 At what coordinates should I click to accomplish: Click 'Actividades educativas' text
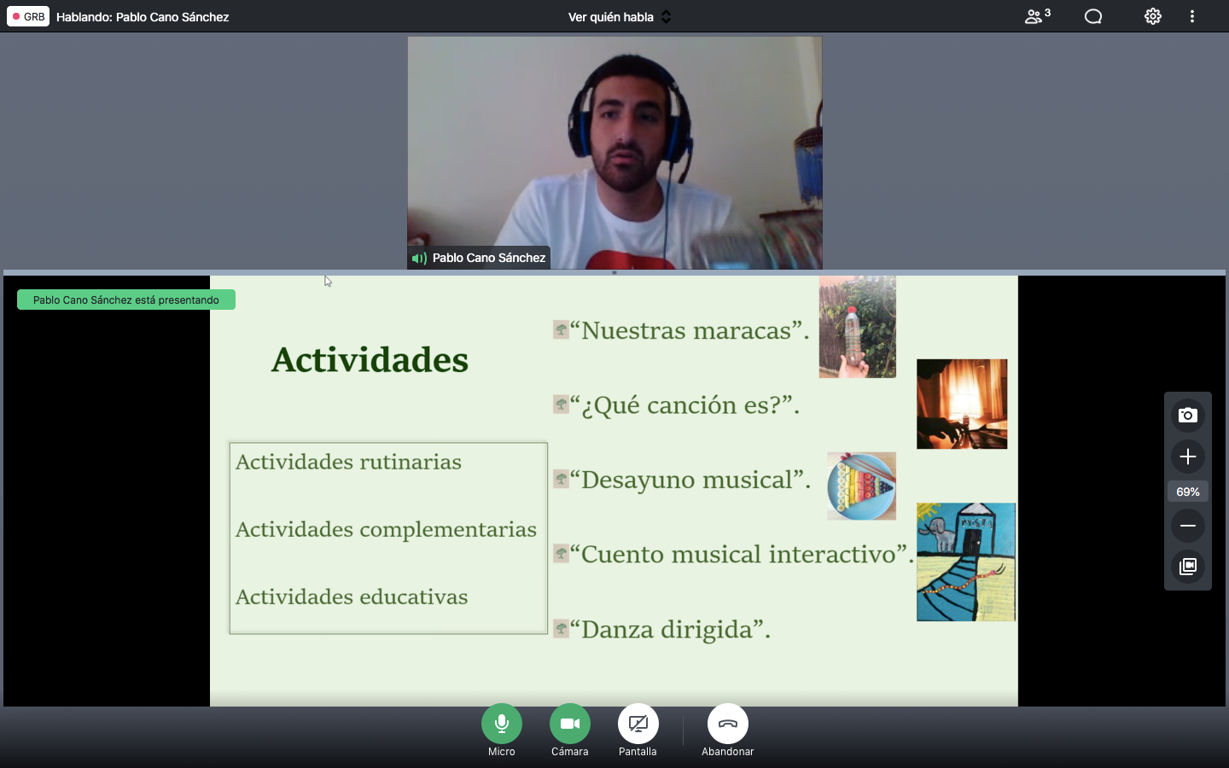pos(352,596)
